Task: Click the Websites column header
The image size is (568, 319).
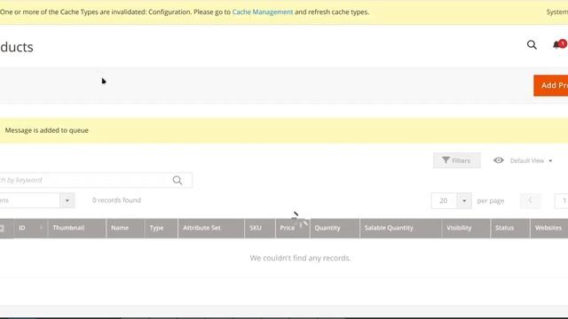Action: pyautogui.click(x=549, y=229)
